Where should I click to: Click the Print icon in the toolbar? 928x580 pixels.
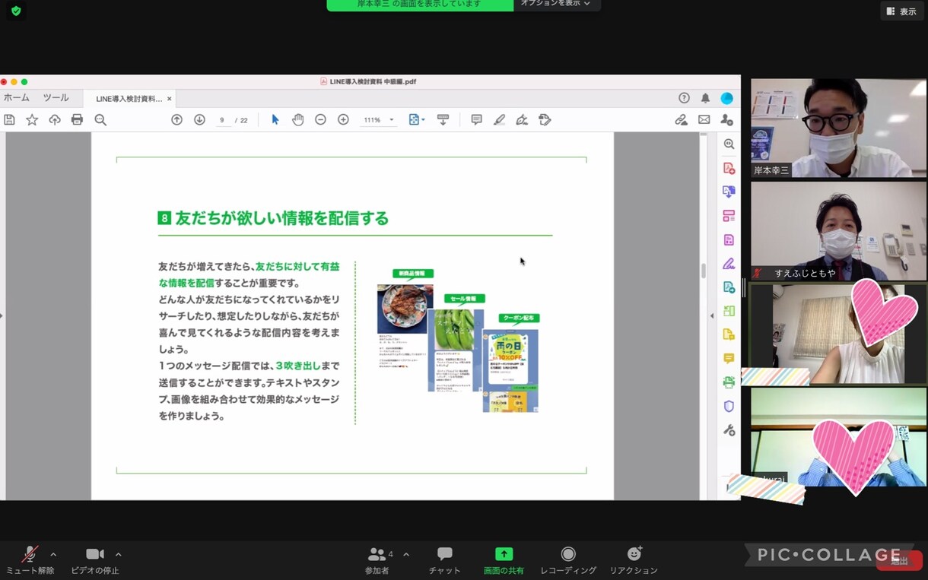click(x=77, y=120)
